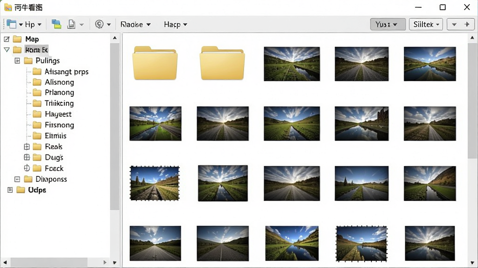Expand the Foeck folder node

click(27, 168)
